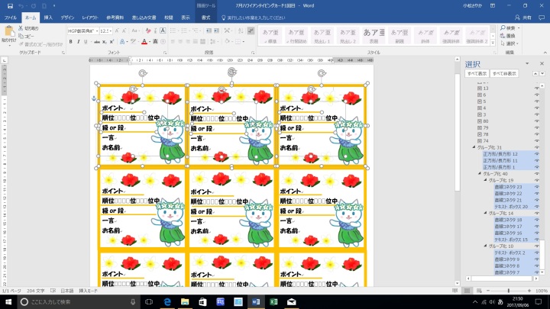Screen dimensions: 550x309
Task: Click the Undo icon in title bar
Action: click(21, 5)
